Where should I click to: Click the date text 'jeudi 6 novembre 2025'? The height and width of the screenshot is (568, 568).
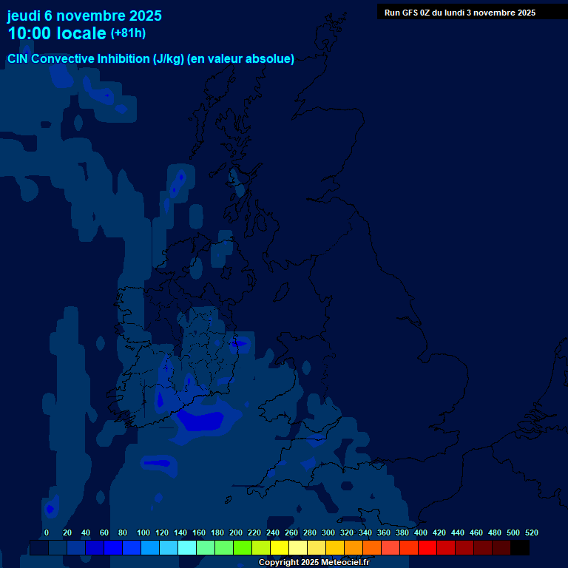coord(84,16)
